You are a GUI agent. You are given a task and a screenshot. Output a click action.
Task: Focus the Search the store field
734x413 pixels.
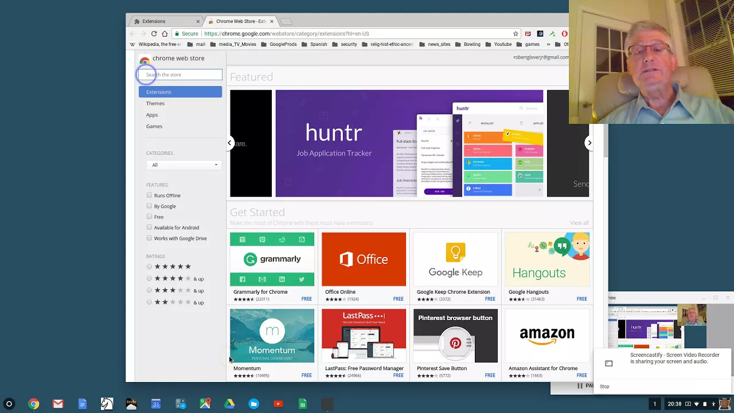(x=180, y=75)
